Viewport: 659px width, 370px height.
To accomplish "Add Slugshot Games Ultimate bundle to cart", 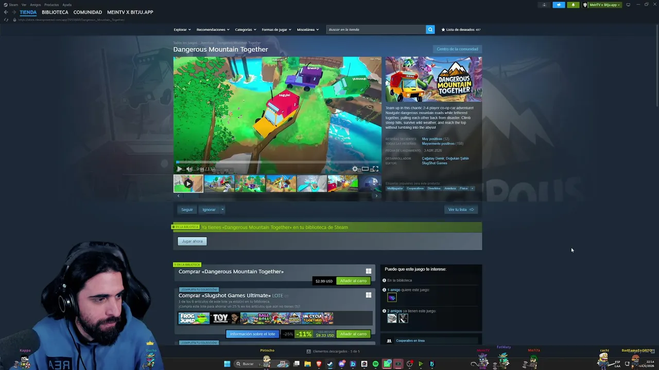I will [x=353, y=334].
